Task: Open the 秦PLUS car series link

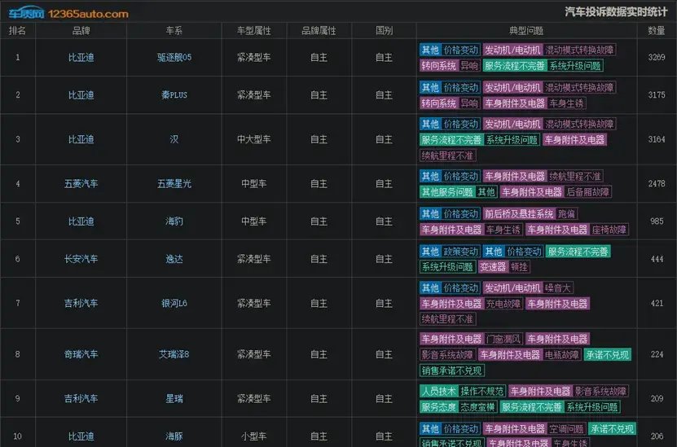Action: [174, 95]
